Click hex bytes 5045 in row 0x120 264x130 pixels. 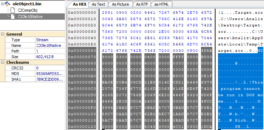(150, 126)
